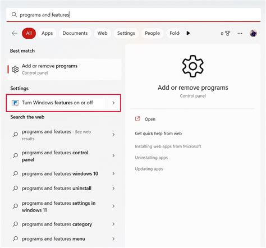
Task: Click 'Get quick help from web' heading
Action: [158, 134]
